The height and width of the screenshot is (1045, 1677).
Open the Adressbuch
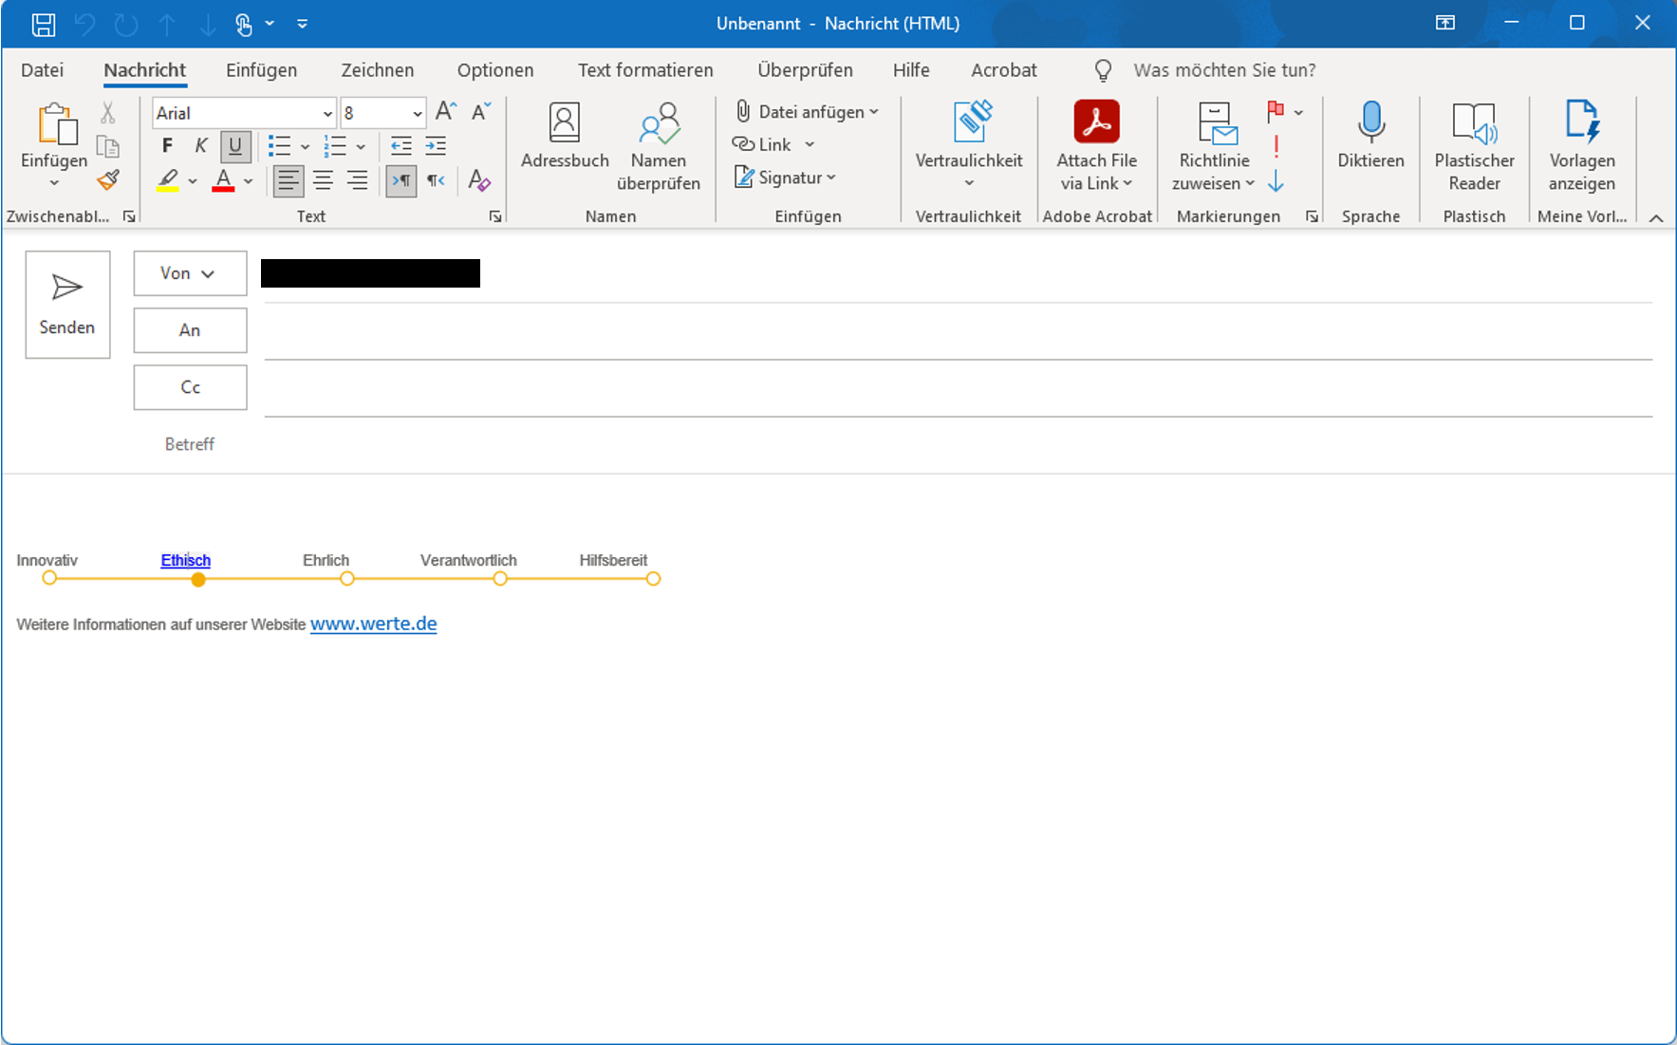565,137
